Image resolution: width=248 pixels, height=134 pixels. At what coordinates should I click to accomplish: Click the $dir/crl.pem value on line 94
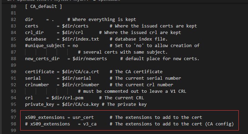pyautogui.click(x=67, y=98)
